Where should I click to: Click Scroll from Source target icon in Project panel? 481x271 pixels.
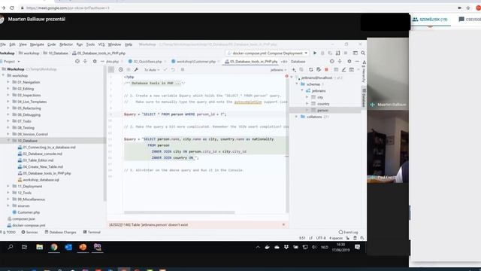click(77, 62)
